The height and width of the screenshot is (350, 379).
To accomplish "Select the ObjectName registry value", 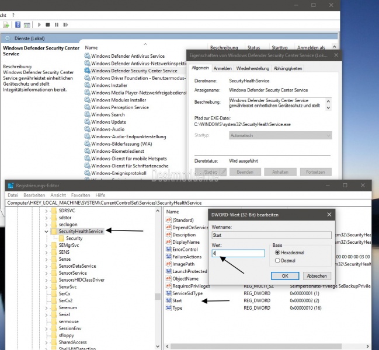I will pos(185,279).
